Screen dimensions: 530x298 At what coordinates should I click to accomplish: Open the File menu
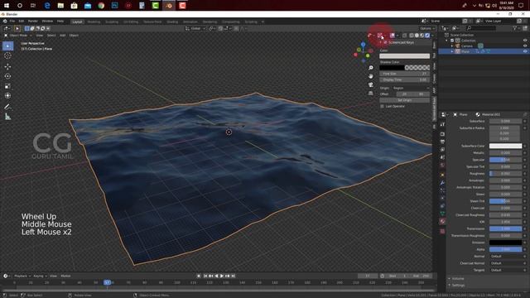12,22
